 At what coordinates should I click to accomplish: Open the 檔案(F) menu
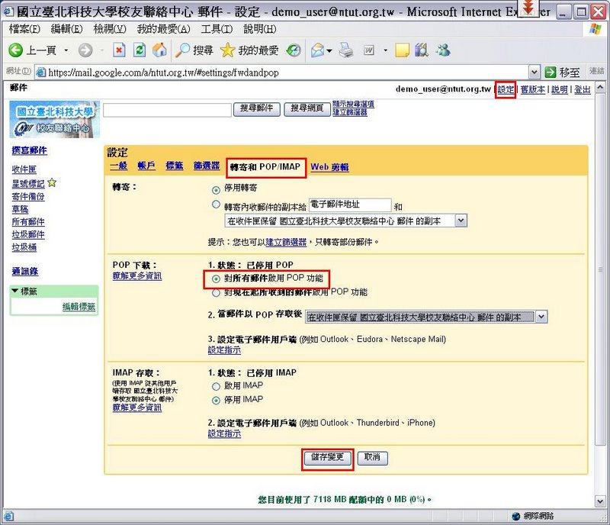click(x=24, y=29)
